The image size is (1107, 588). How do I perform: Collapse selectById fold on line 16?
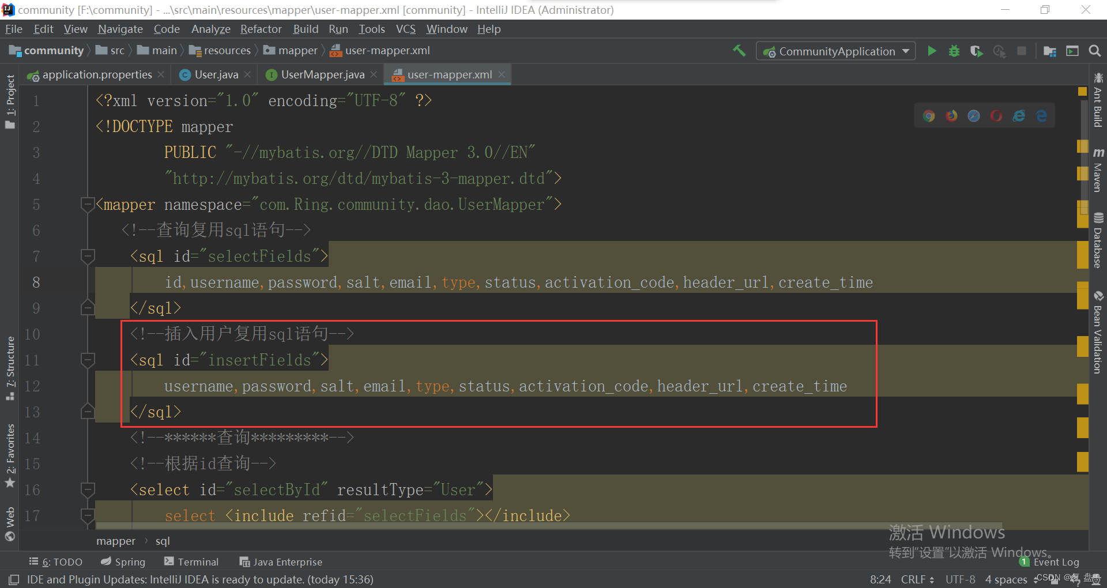click(88, 489)
